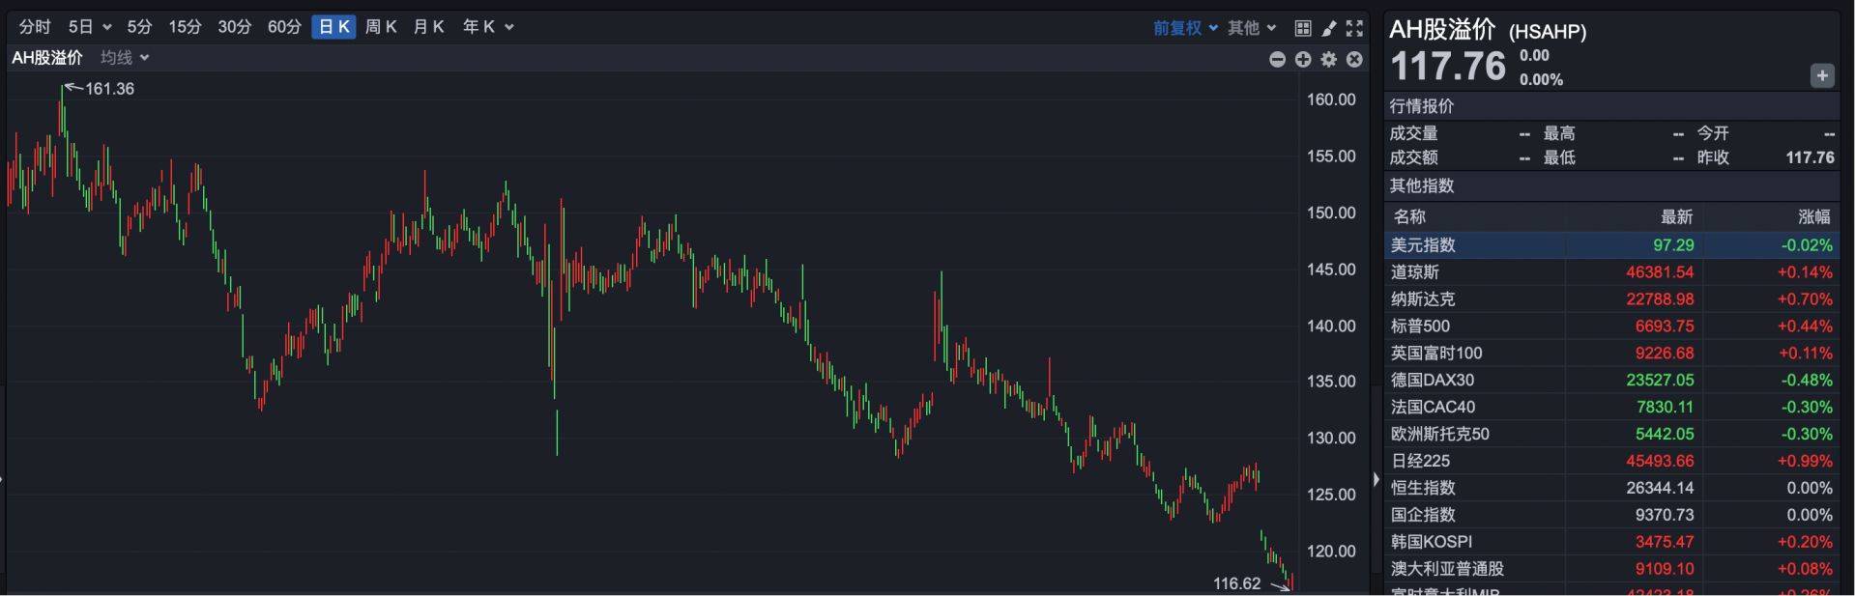Expand the 其他 dropdown menu
Screen dimensions: 1855x596
point(1252,28)
